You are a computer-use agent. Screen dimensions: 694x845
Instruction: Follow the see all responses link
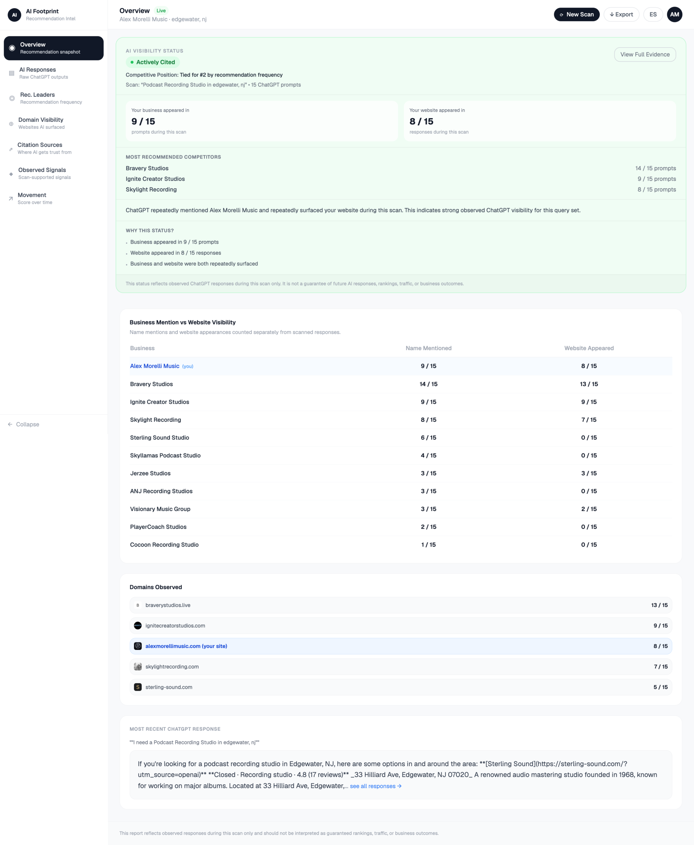pos(375,786)
